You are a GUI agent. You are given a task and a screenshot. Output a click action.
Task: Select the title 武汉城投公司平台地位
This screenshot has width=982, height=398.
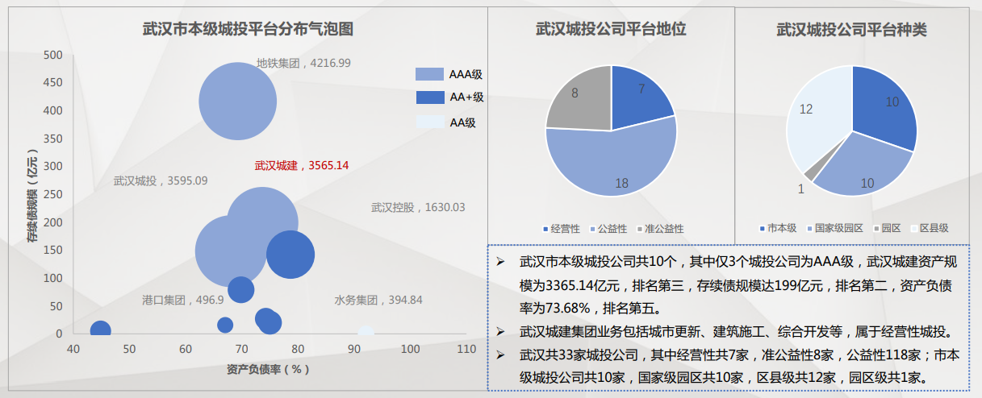(x=611, y=29)
